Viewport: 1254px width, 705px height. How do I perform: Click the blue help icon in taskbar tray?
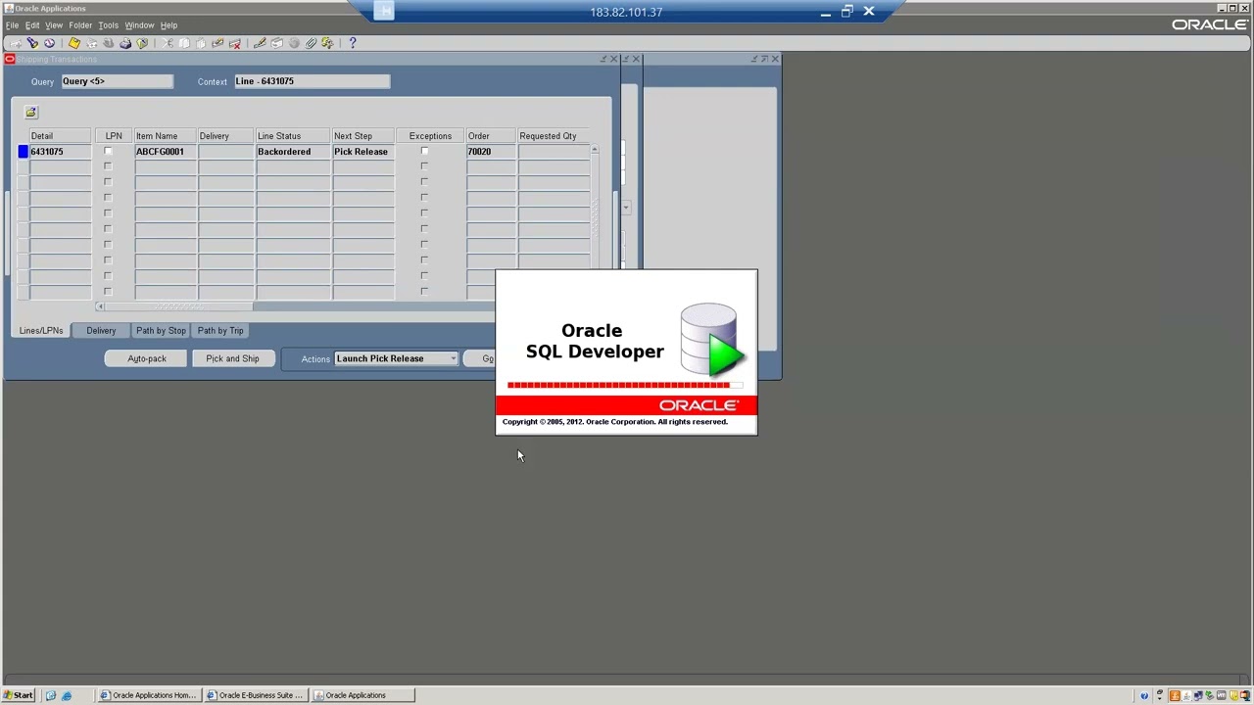[x=1144, y=696]
